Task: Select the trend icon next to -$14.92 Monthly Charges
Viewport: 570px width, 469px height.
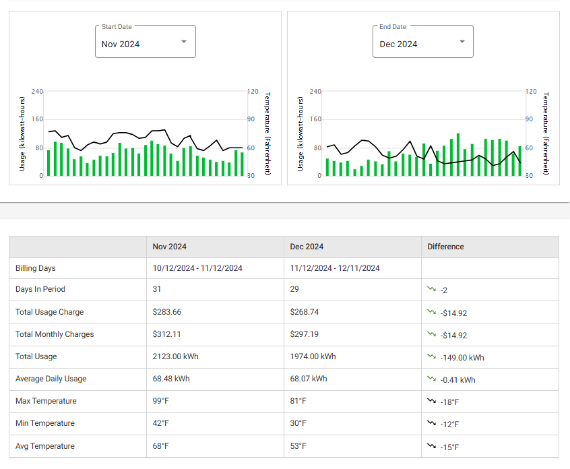Action: tap(431, 336)
